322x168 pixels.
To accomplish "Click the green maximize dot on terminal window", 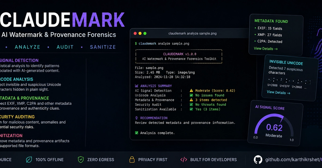I will click(x=145, y=33).
